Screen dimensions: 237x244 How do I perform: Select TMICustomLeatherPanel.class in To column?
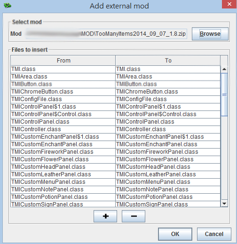click(168, 174)
